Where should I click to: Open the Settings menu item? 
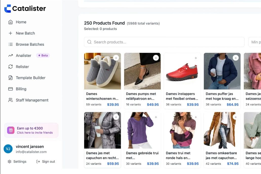coord(17,162)
